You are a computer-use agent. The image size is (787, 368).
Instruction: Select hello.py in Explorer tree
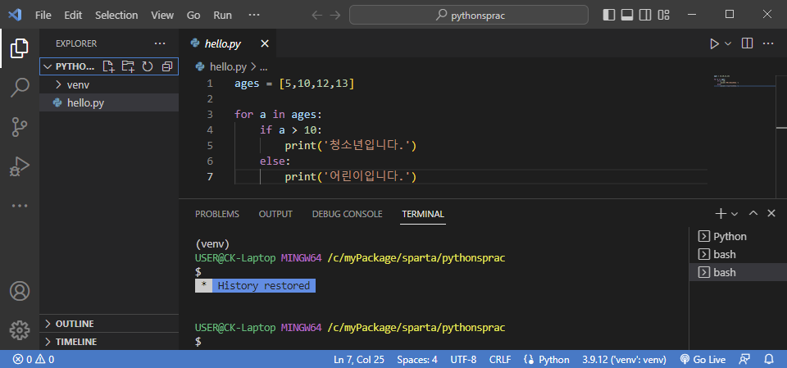[109, 103]
